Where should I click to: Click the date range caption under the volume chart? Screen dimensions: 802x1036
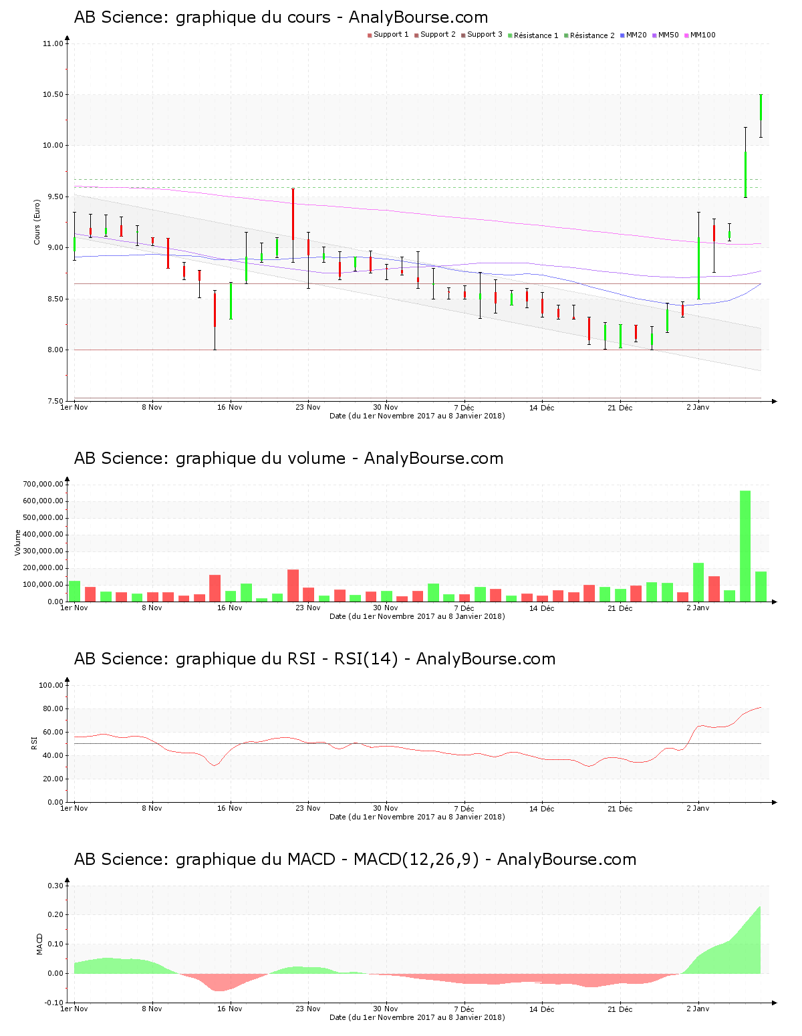[417, 616]
